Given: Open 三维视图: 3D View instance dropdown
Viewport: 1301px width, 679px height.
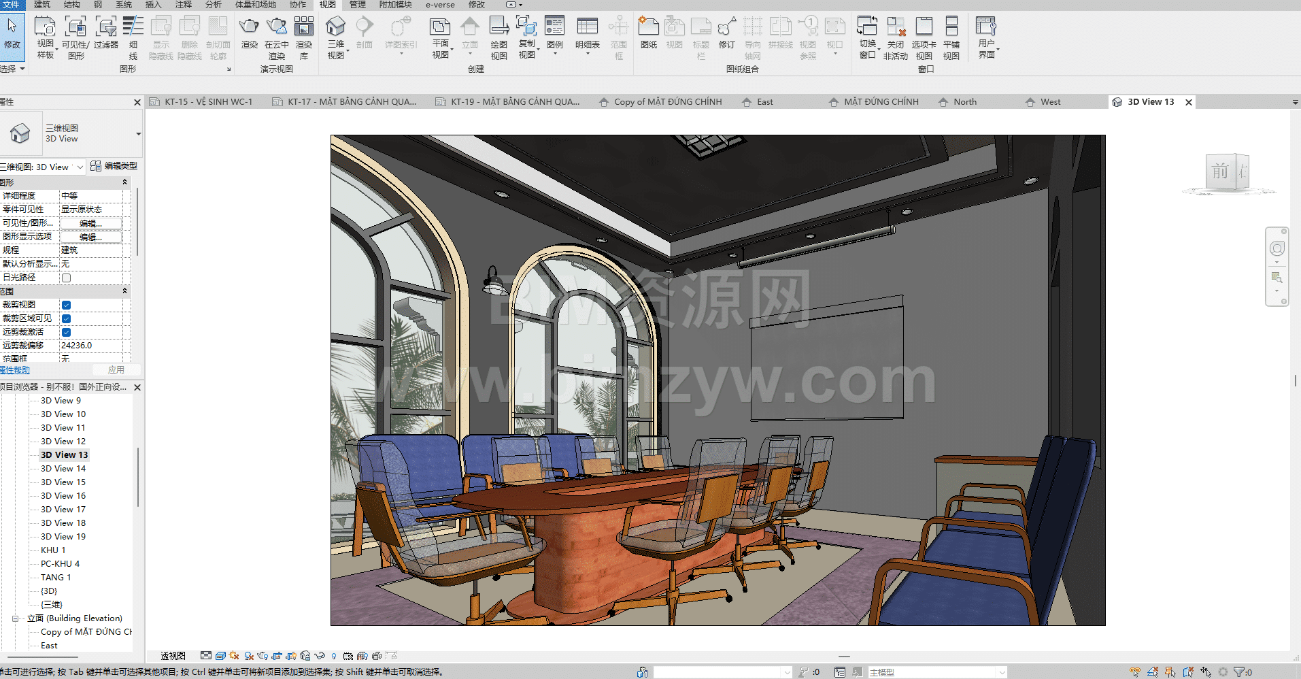Looking at the screenshot, I should click(43, 167).
